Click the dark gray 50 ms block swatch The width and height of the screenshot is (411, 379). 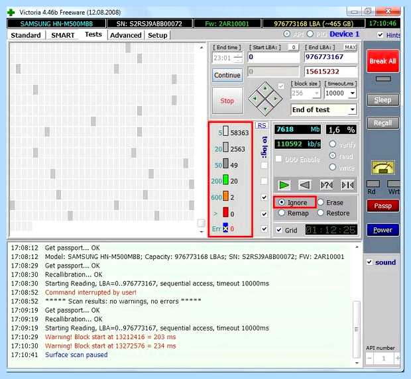(x=225, y=163)
